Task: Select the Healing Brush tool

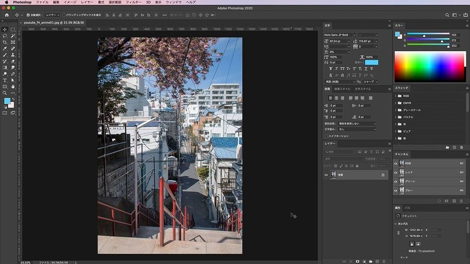Action: (x=13, y=49)
